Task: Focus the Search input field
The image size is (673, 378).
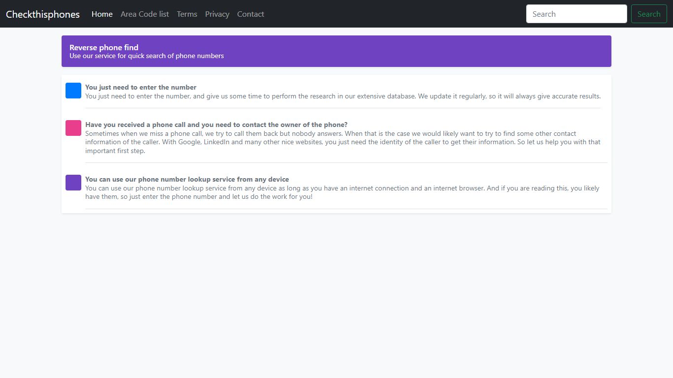Action: [x=576, y=14]
